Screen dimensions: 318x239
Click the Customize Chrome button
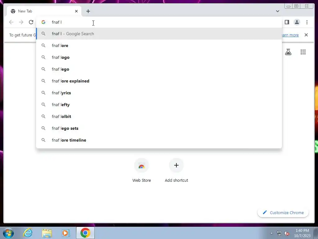tap(283, 213)
